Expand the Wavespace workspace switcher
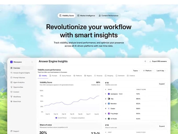Screen dimensions: 178x134 [x=32, y=62]
